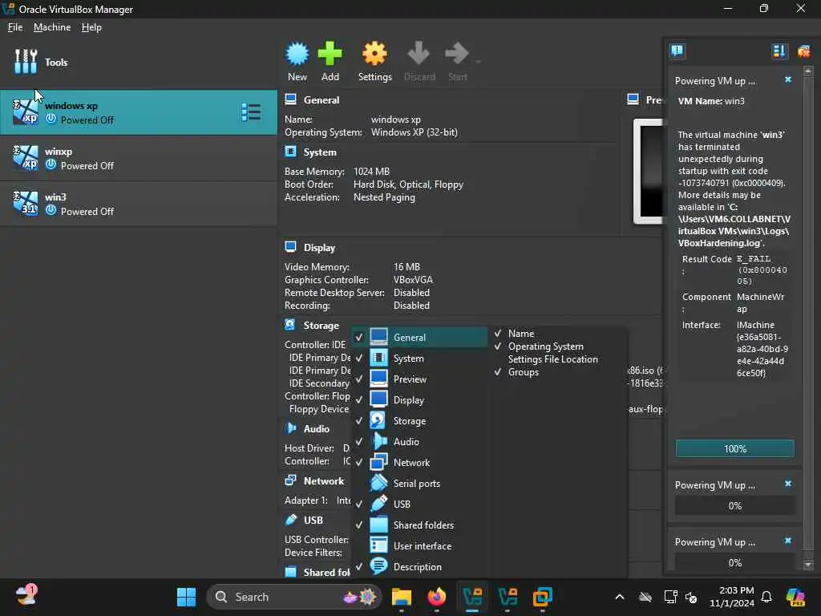The height and width of the screenshot is (616, 821).
Task: Select the win3 virtual machine
Action: [x=139, y=204]
